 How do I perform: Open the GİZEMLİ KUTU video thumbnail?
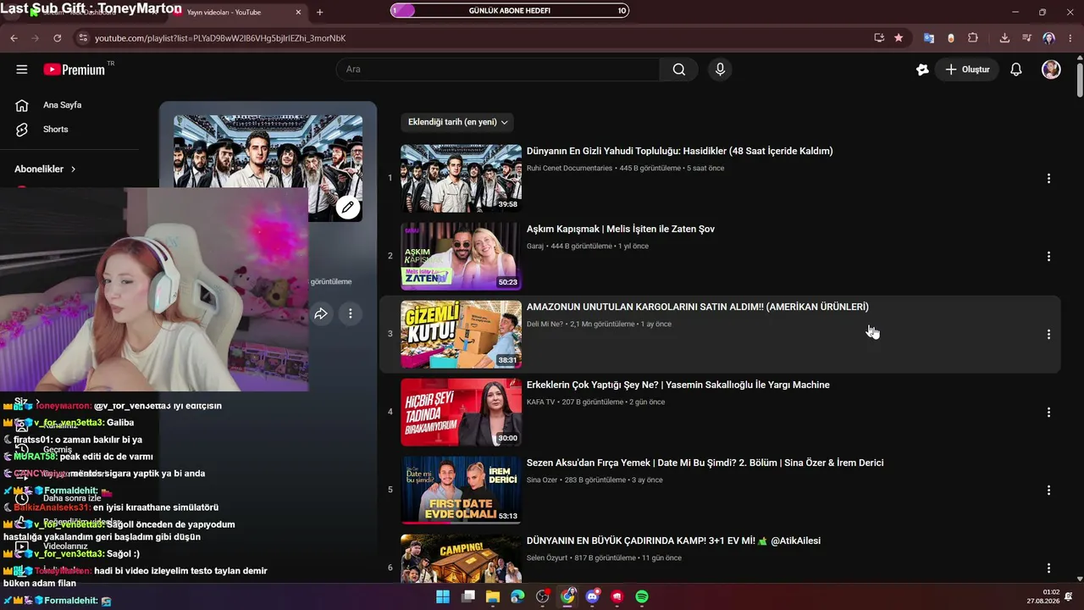point(461,334)
